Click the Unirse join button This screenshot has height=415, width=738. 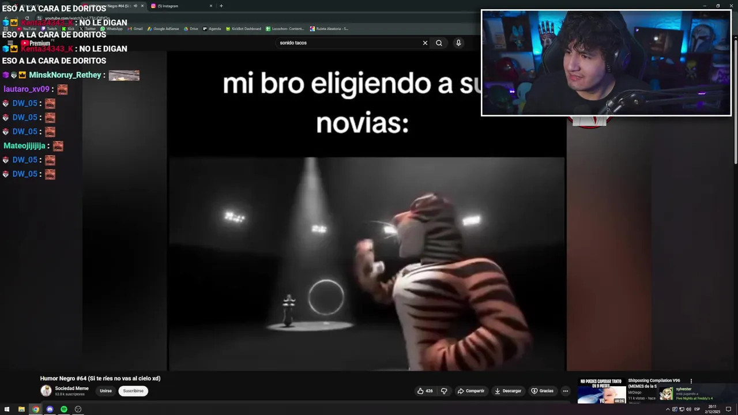[x=106, y=391]
